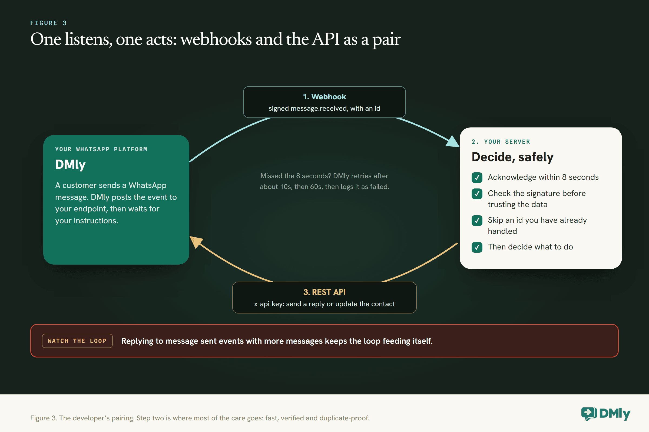Toggle the Check the signature checkbox
This screenshot has width=649, height=432.
pos(477,194)
